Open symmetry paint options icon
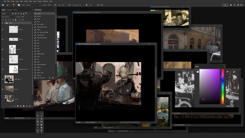 [x=101, y=5]
